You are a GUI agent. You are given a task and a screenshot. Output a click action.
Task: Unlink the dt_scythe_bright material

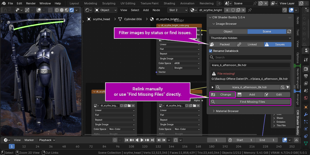[243, 10]
